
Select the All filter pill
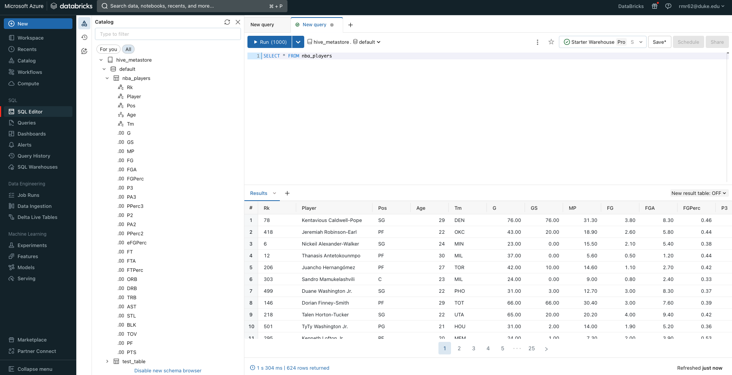[x=128, y=49]
